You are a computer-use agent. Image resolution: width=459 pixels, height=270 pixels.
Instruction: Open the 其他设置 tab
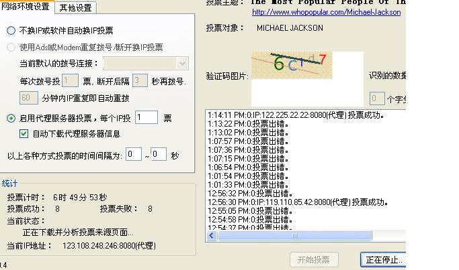(x=76, y=8)
